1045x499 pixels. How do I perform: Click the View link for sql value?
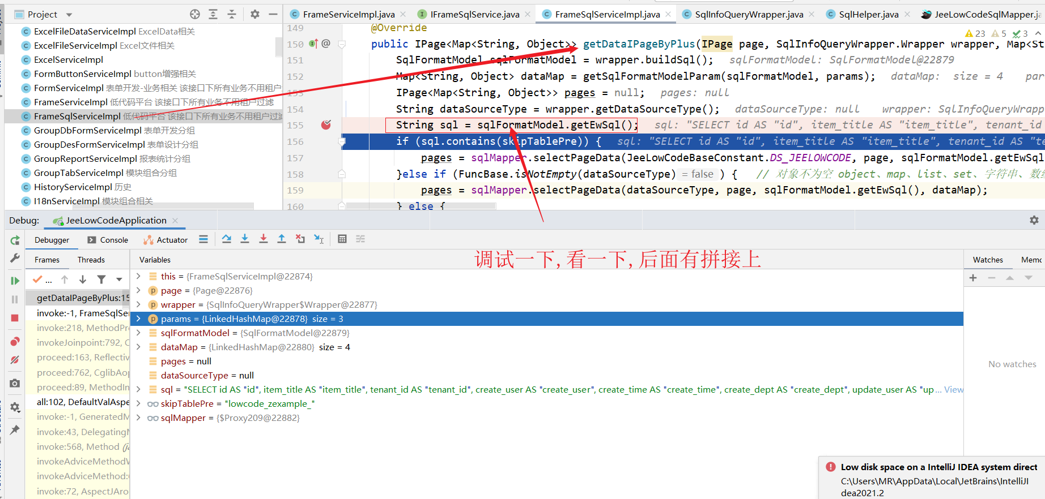953,390
